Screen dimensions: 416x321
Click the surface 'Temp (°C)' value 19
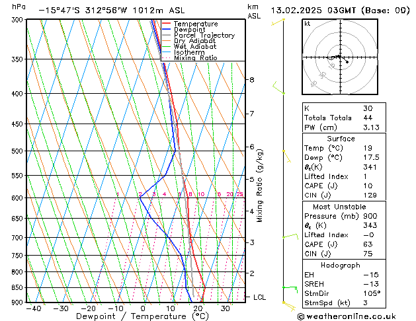click(x=368, y=148)
